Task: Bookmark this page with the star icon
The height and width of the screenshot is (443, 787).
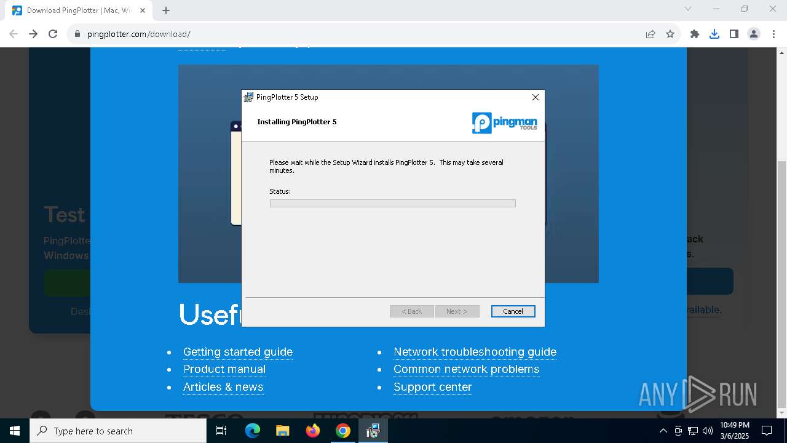Action: pyautogui.click(x=670, y=34)
